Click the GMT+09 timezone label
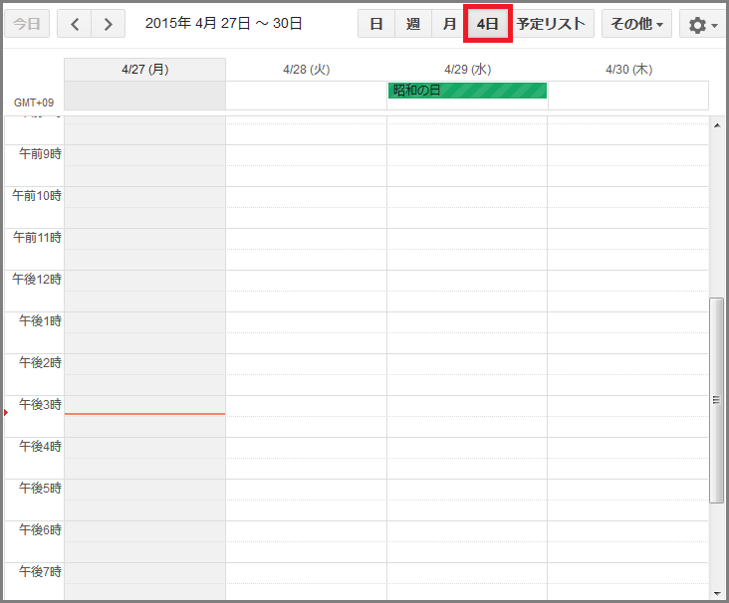This screenshot has width=729, height=603. click(x=34, y=102)
